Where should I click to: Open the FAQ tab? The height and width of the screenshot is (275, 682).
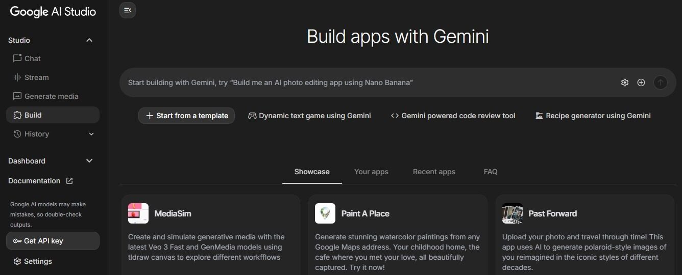click(x=491, y=172)
